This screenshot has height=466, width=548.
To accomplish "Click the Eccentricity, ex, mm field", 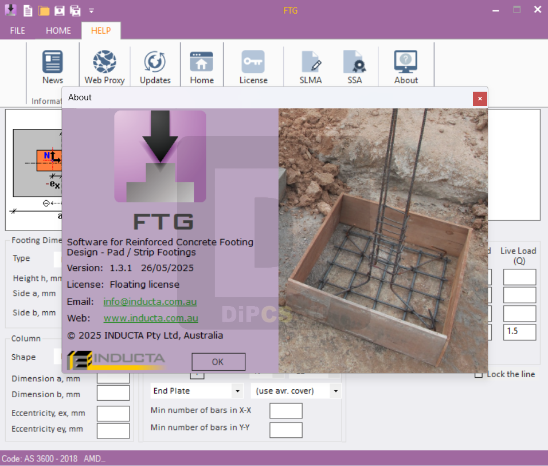I will pyautogui.click(x=113, y=414).
